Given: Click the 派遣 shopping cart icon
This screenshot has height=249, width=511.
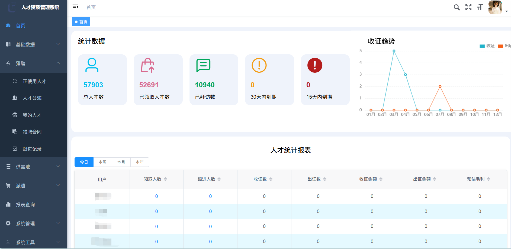Looking at the screenshot, I should [8, 185].
